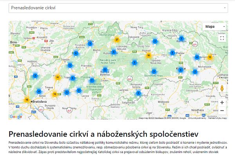
Task: Click the heading Prenasledovanie cirkví a náboženských spoločenstiev
Action: click(103, 134)
